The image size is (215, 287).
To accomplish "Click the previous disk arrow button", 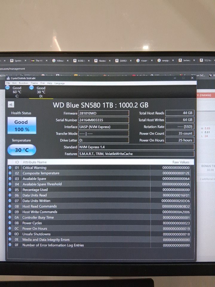I will click(11, 105).
